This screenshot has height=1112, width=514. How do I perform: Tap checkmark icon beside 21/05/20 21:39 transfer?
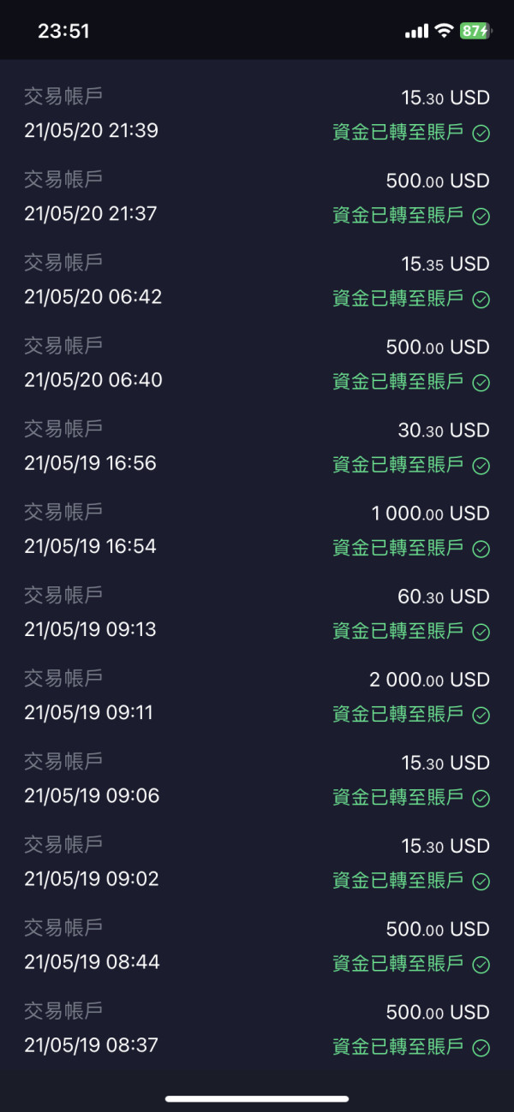click(481, 134)
